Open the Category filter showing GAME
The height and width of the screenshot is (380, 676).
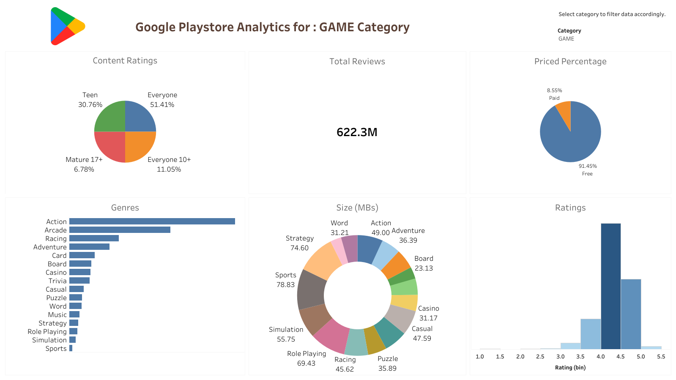(566, 39)
